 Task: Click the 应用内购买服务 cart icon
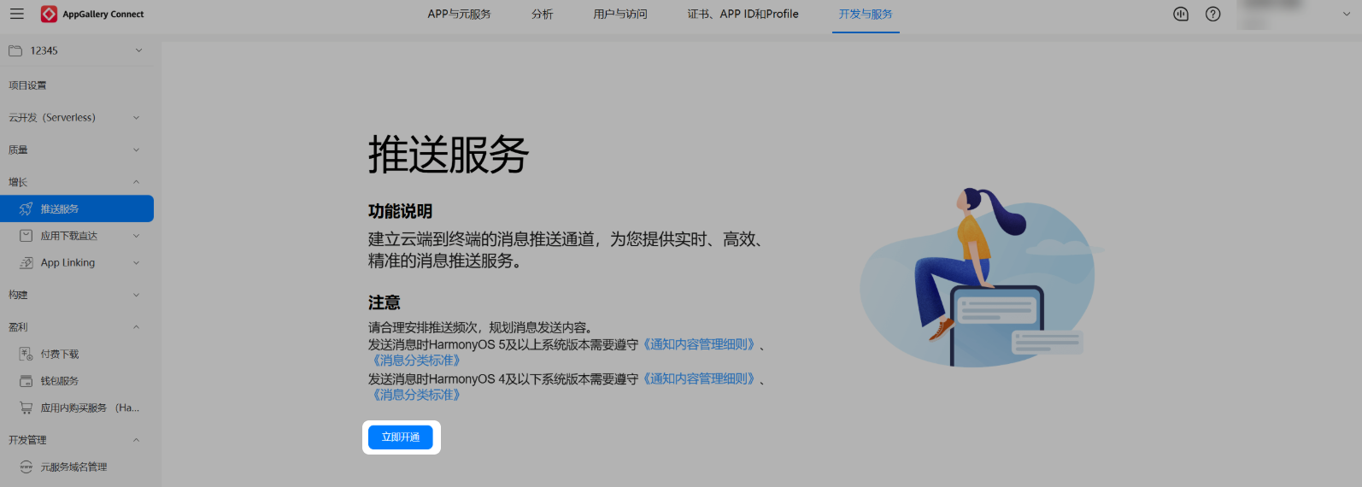(x=26, y=408)
